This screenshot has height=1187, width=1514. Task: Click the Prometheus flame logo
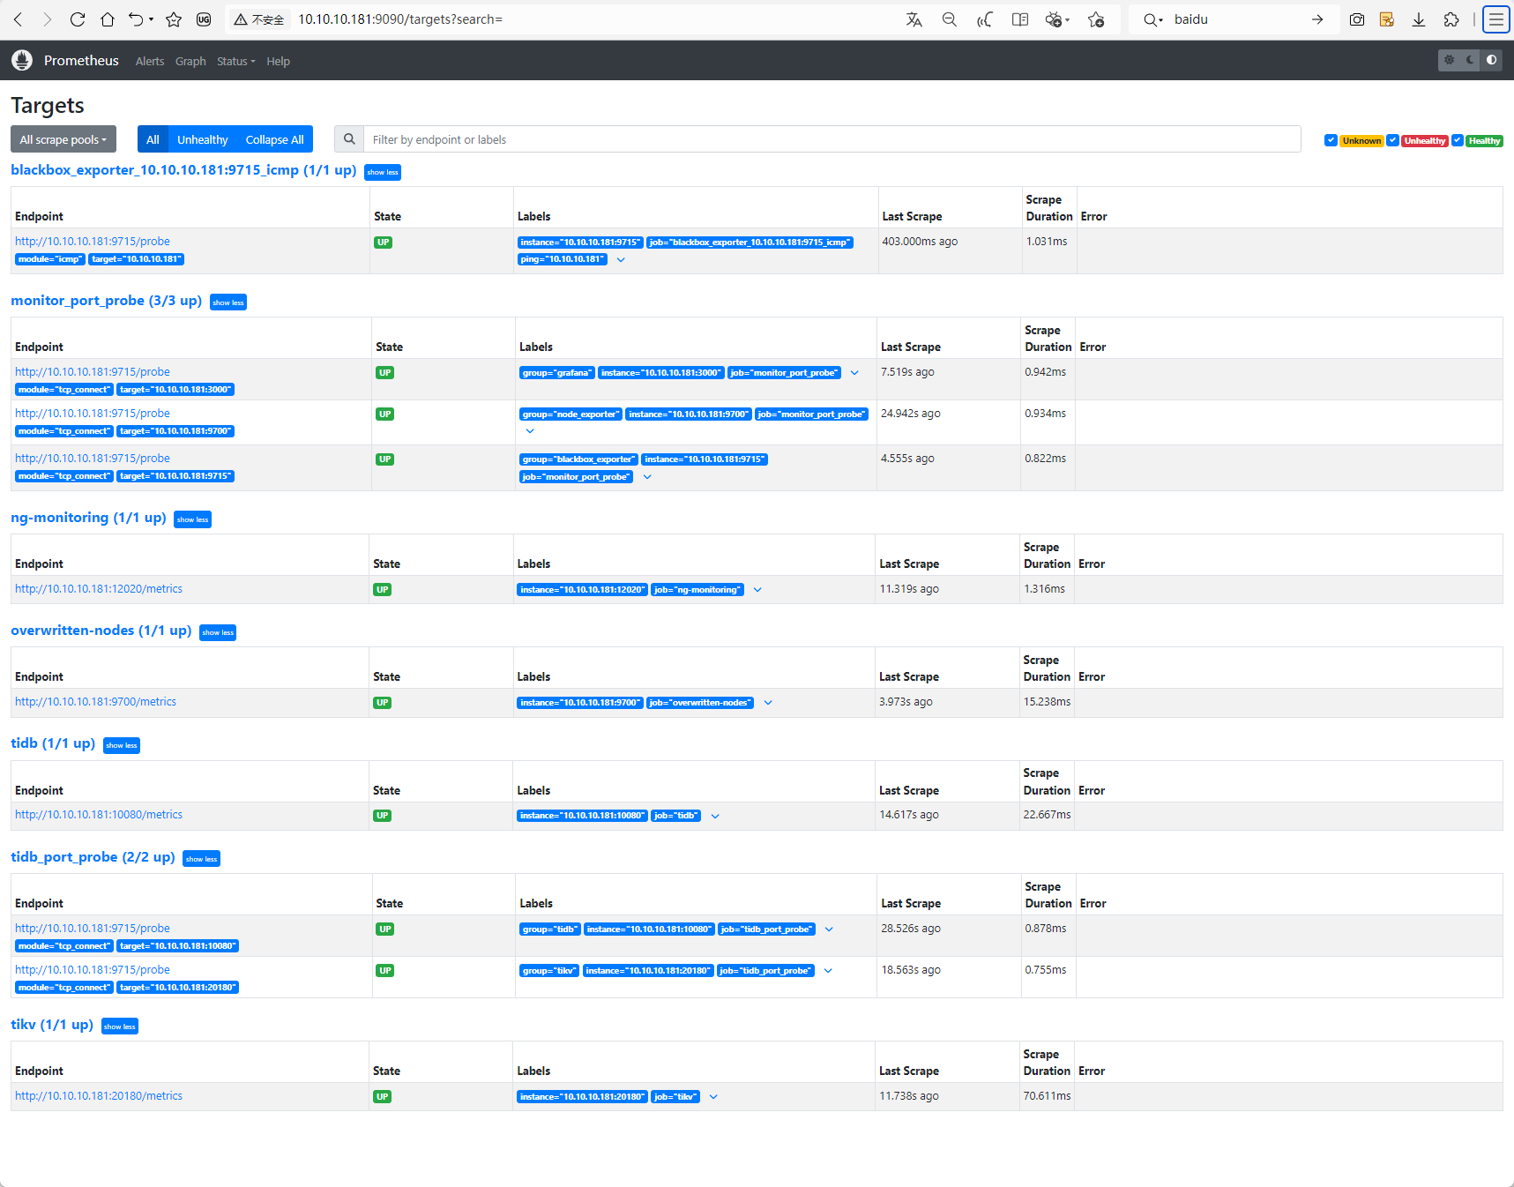tap(22, 60)
